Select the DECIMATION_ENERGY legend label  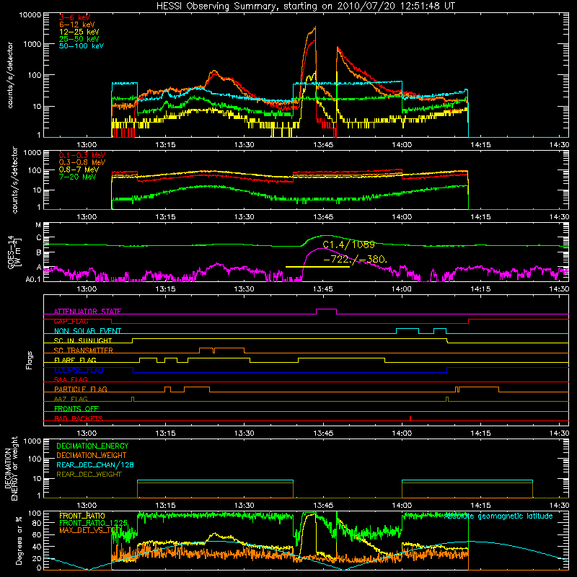point(92,446)
